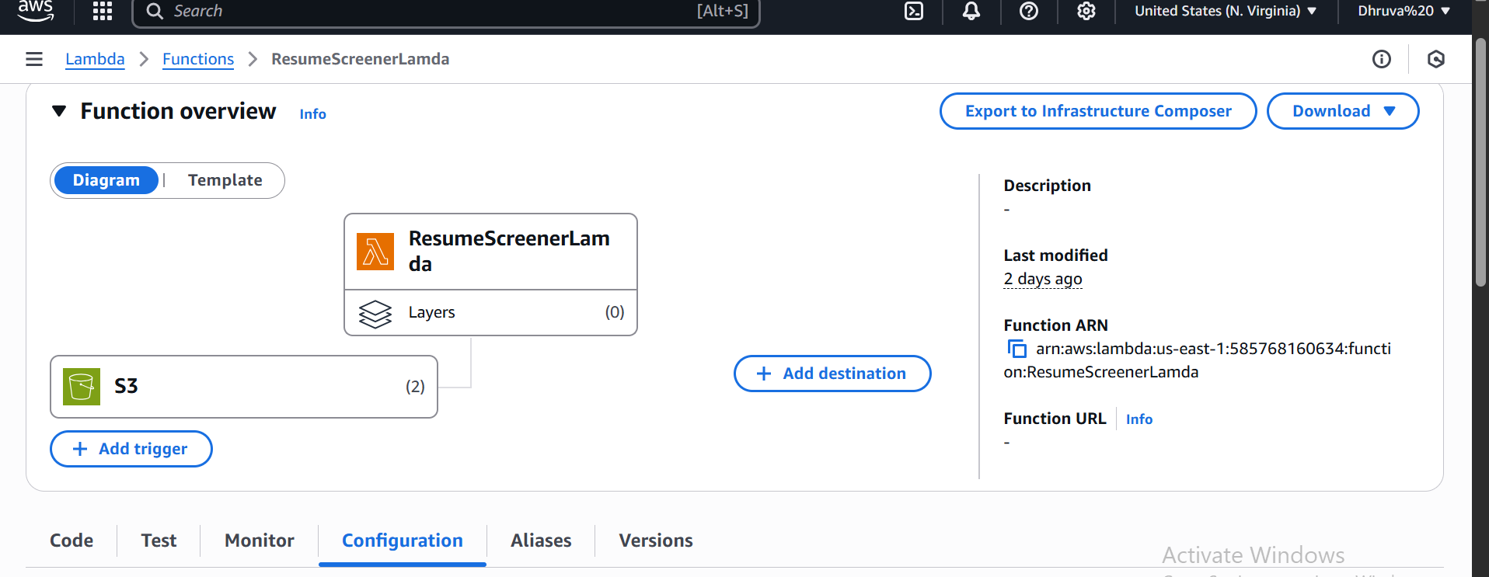This screenshot has height=577, width=1489.
Task: Switch to the Code tab
Action: click(71, 541)
